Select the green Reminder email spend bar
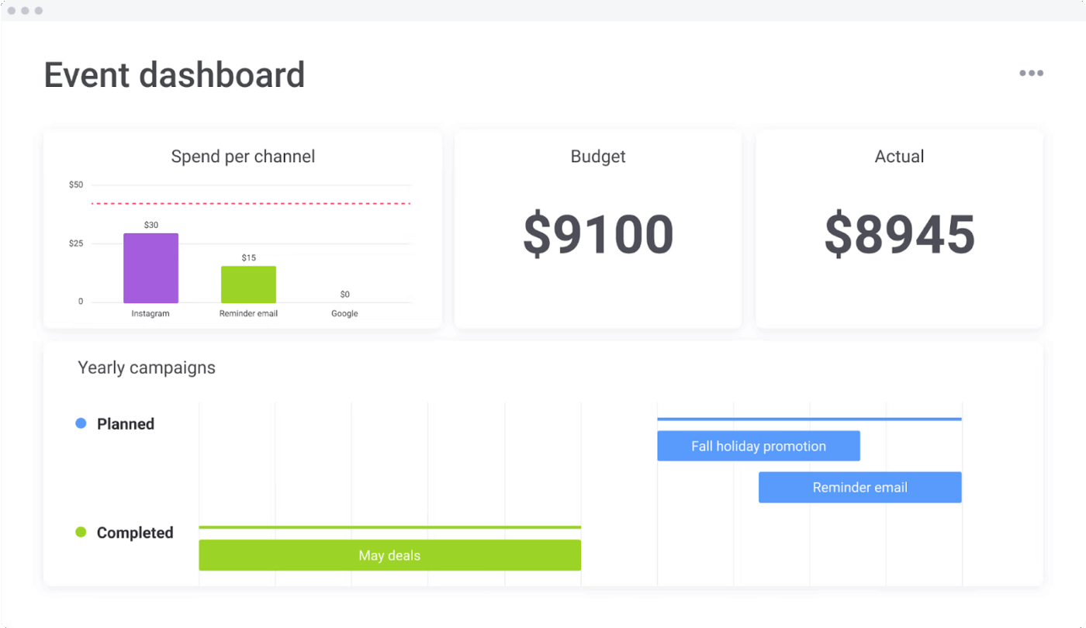The width and height of the screenshot is (1086, 628). point(248,285)
